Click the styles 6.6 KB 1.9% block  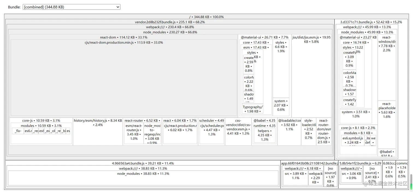point(281,69)
